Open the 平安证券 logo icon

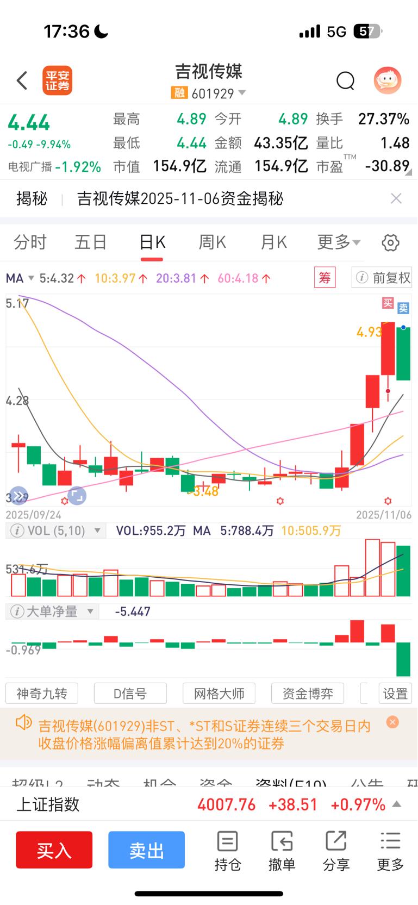[58, 80]
